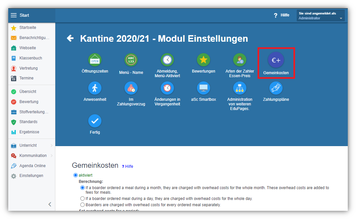
Task: Open Startseite in the sidebar
Action: tap(28, 28)
